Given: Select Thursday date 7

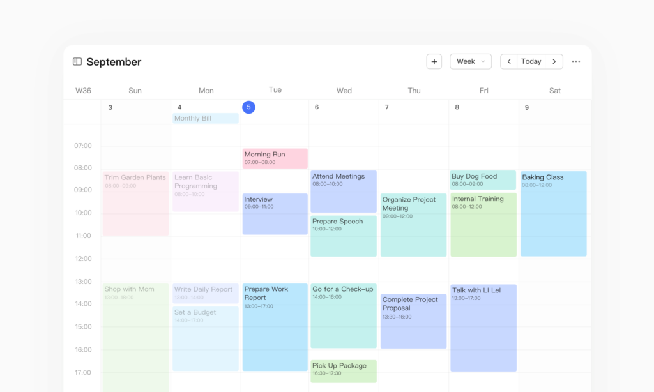Looking at the screenshot, I should 386,107.
